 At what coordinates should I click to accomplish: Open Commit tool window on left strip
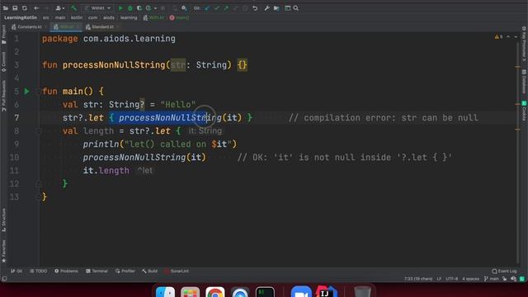[3, 62]
